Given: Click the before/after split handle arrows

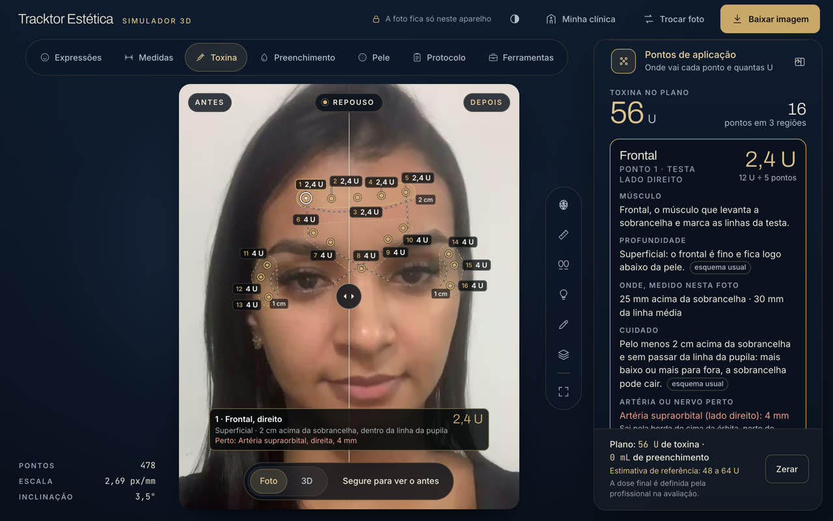Looking at the screenshot, I should click(349, 296).
